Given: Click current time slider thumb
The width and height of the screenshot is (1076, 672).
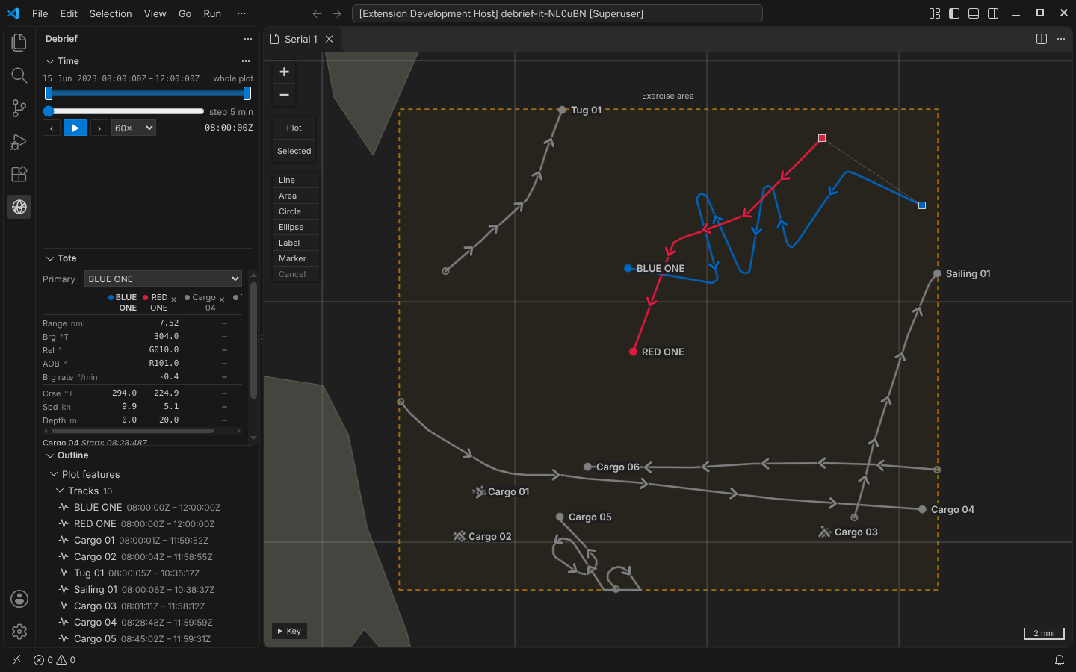Looking at the screenshot, I should [x=49, y=111].
